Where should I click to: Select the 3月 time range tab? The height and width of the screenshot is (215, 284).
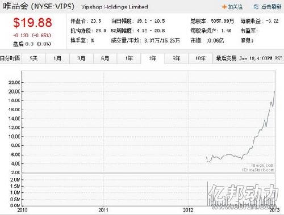(81, 58)
